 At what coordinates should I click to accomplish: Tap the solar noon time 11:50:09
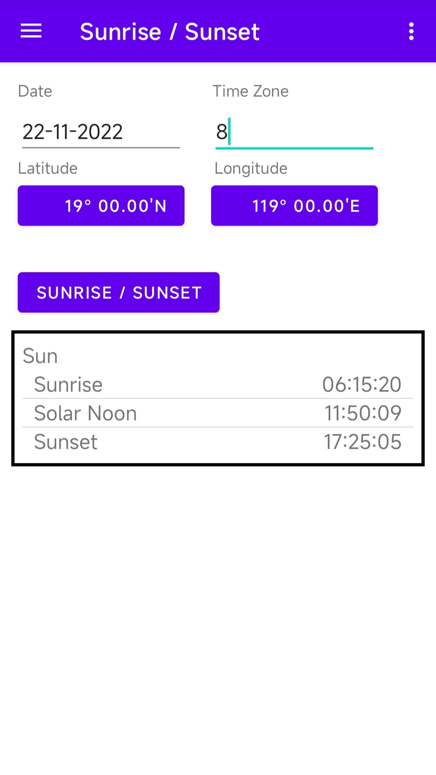coord(363,413)
